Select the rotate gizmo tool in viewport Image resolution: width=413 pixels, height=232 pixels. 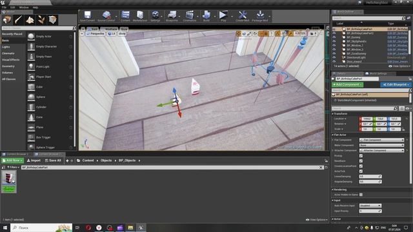pyautogui.click(x=244, y=34)
